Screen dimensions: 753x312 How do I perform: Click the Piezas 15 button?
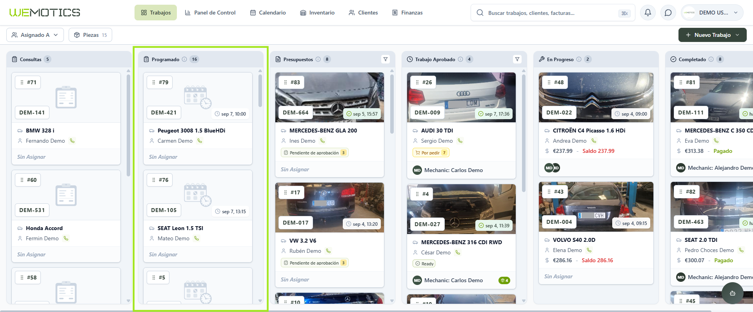click(90, 35)
